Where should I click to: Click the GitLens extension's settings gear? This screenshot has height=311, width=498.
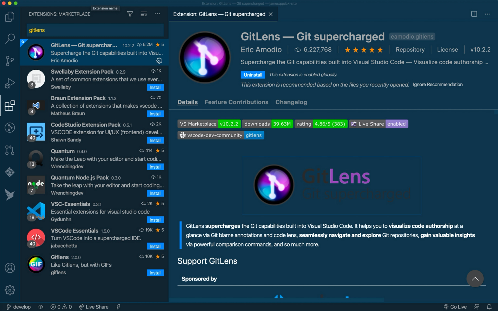[x=159, y=60]
